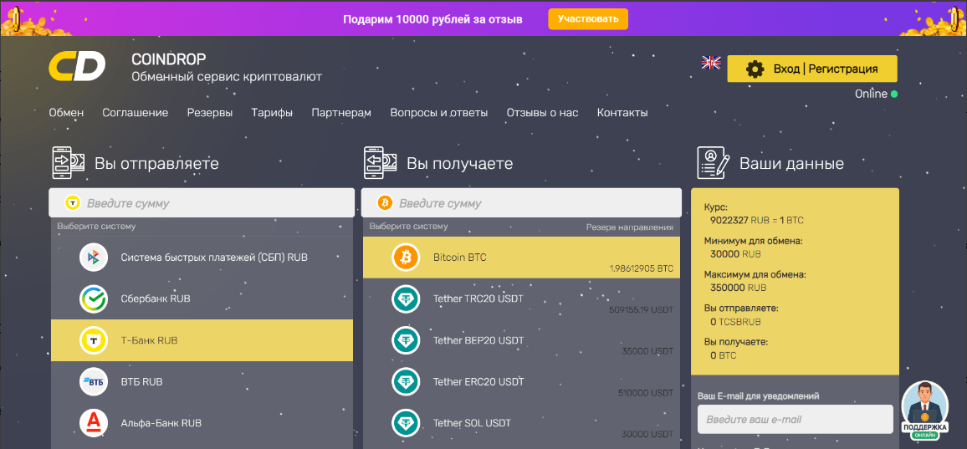Switch language via the UK flag icon
The height and width of the screenshot is (449, 967).
tap(711, 63)
